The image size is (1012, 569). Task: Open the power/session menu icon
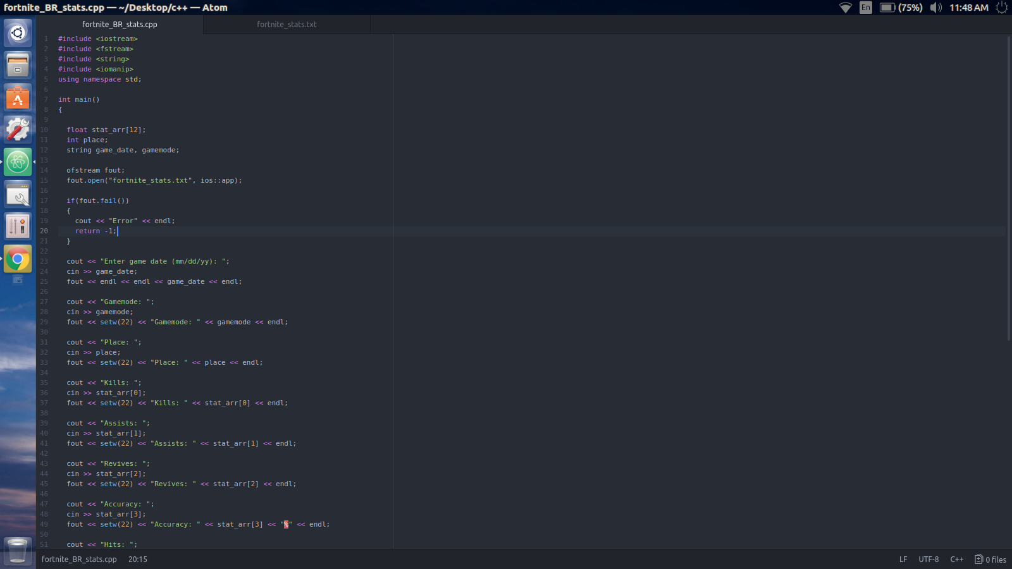click(1001, 8)
